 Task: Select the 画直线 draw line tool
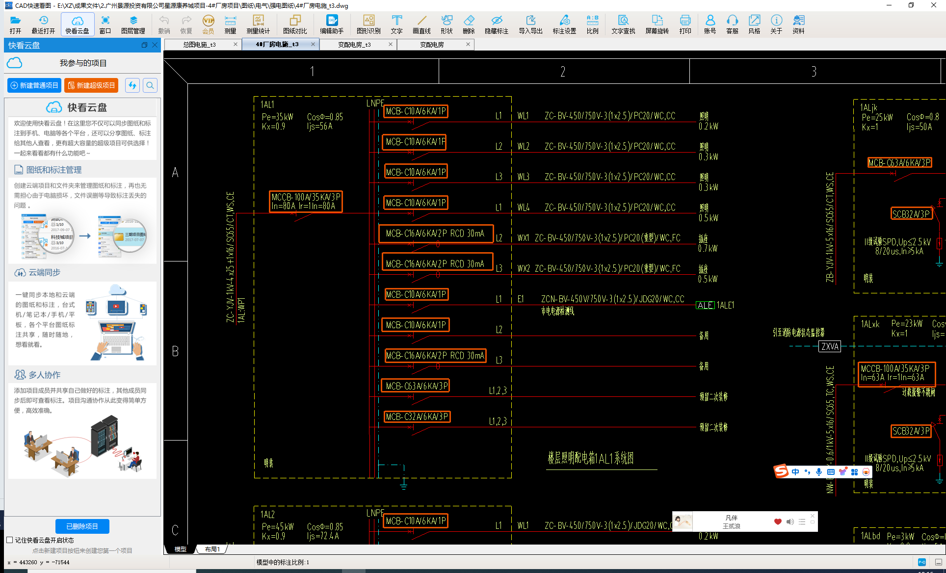click(x=421, y=24)
